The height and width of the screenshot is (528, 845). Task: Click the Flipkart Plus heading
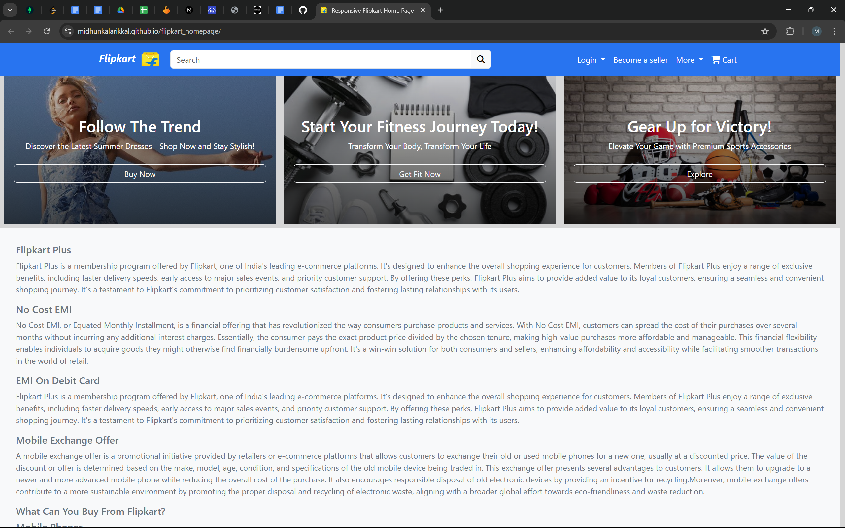[43, 250]
